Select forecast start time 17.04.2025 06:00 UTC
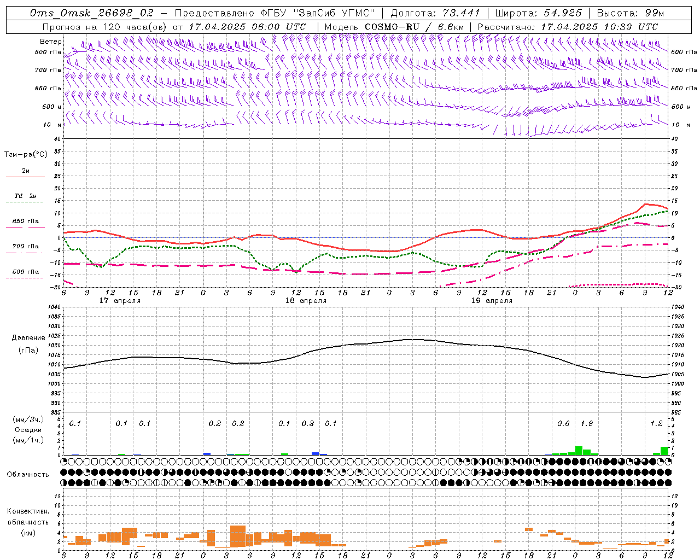The width and height of the screenshot is (700, 560). point(247,27)
